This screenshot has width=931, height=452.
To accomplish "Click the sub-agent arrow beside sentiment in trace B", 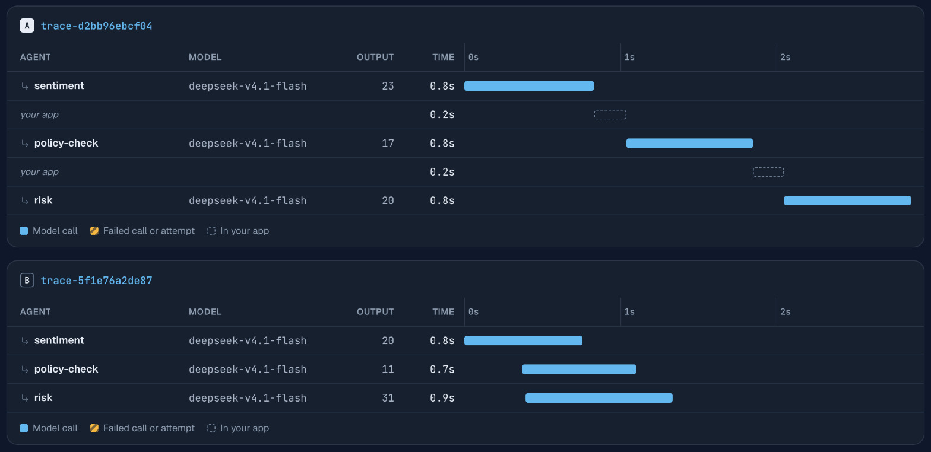I will pyautogui.click(x=25, y=340).
